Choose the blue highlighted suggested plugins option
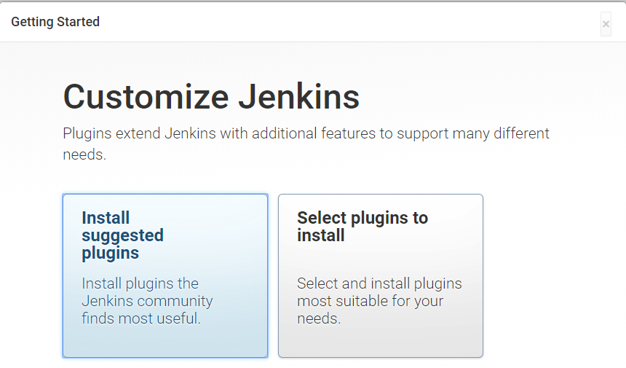Image resolution: width=626 pixels, height=368 pixels. 165,275
